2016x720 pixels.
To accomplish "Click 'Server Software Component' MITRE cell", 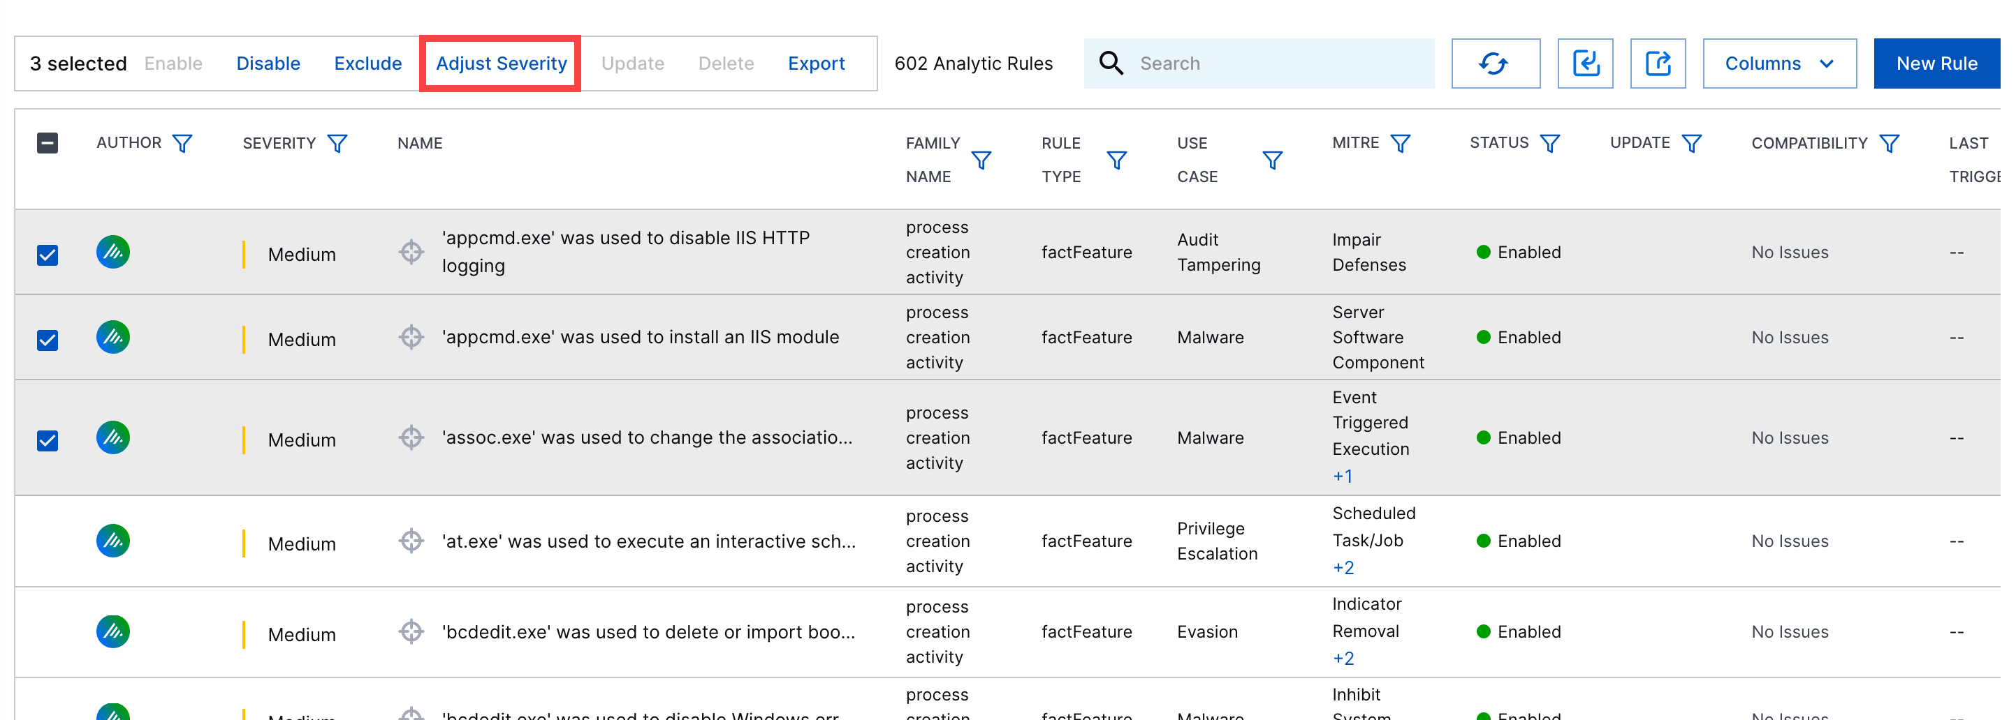I will [1378, 337].
